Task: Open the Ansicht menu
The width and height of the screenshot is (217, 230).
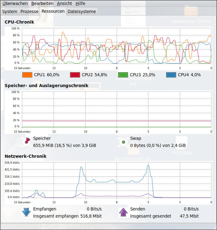Action: (x=64, y=3)
